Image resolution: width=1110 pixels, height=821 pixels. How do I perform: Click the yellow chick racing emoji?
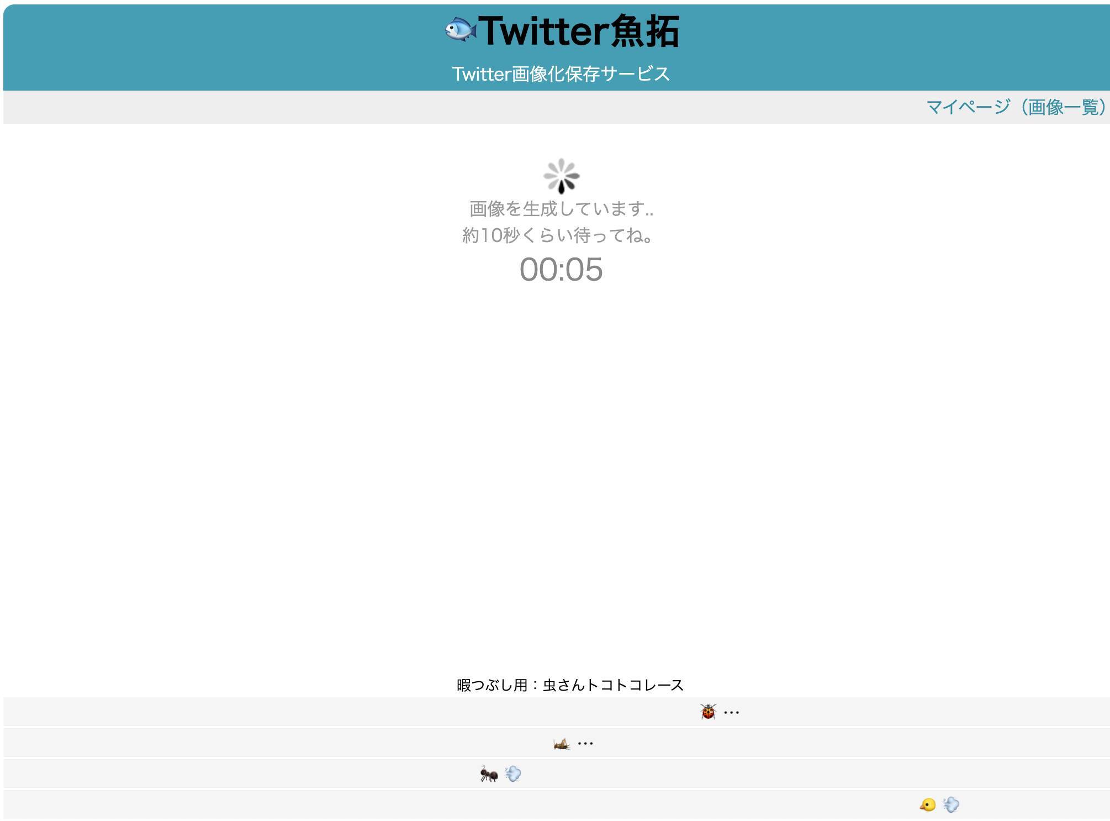tap(928, 805)
